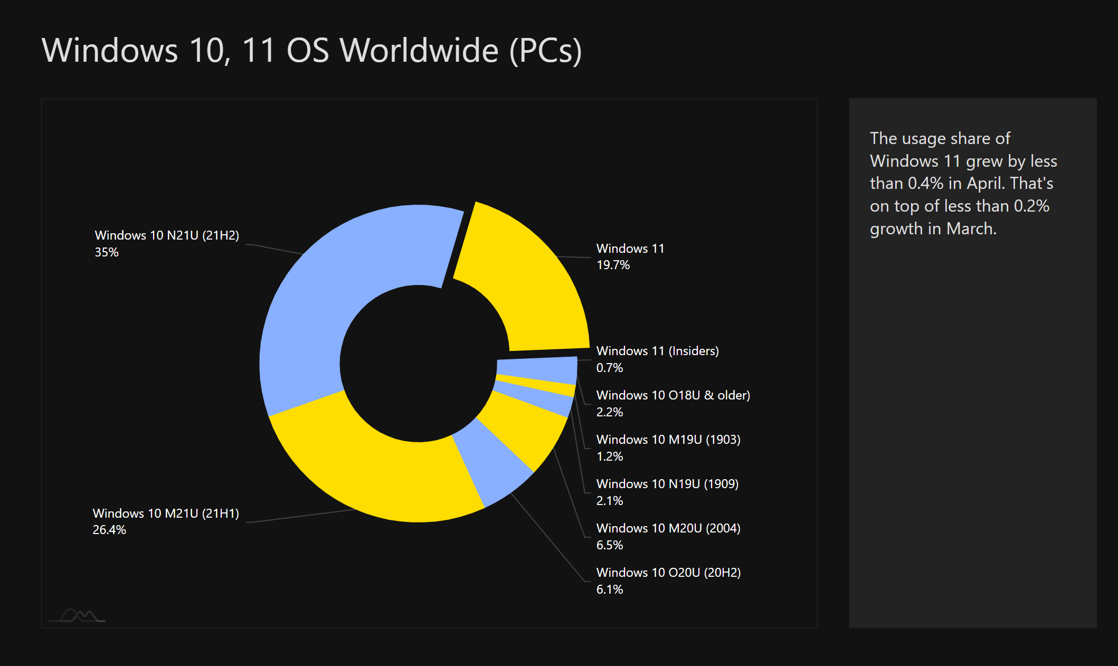
Task: Click the empty center of the donut chart
Action: click(x=419, y=364)
